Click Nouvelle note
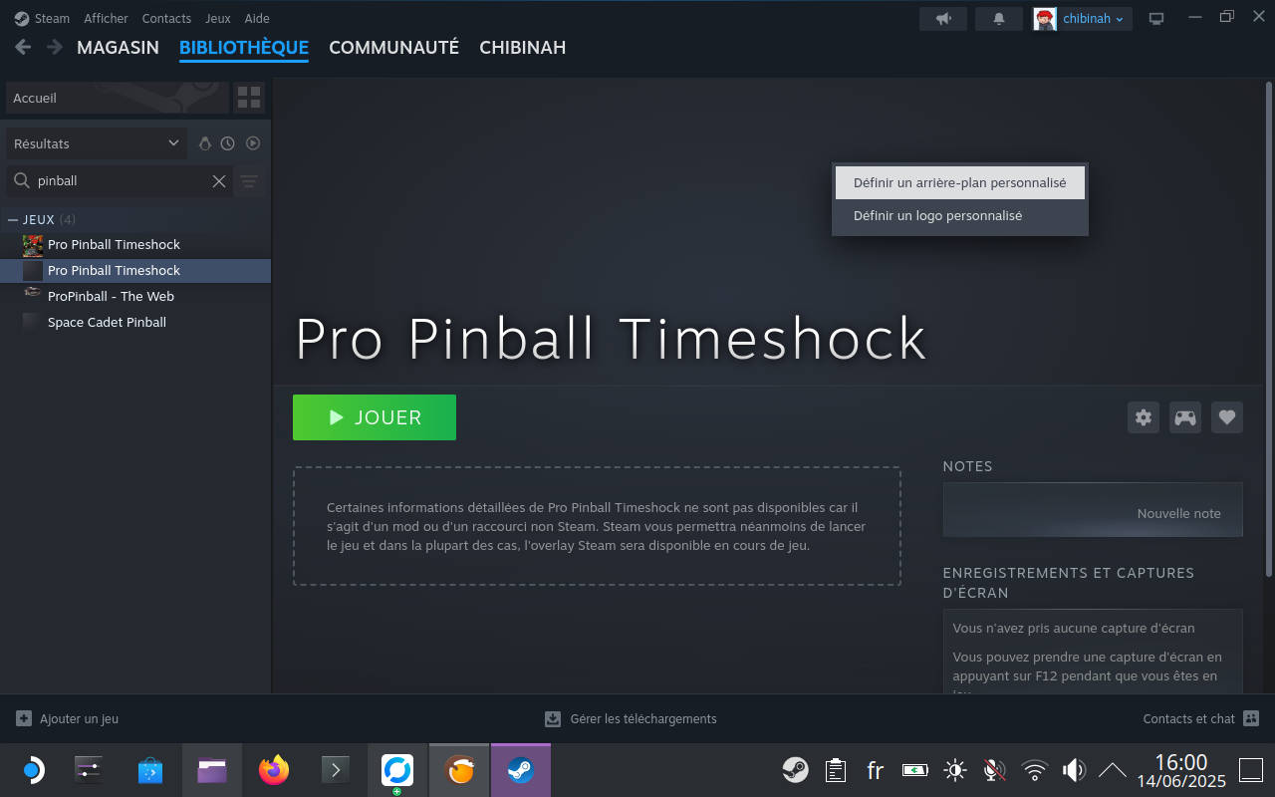This screenshot has width=1275, height=797. [1178, 513]
